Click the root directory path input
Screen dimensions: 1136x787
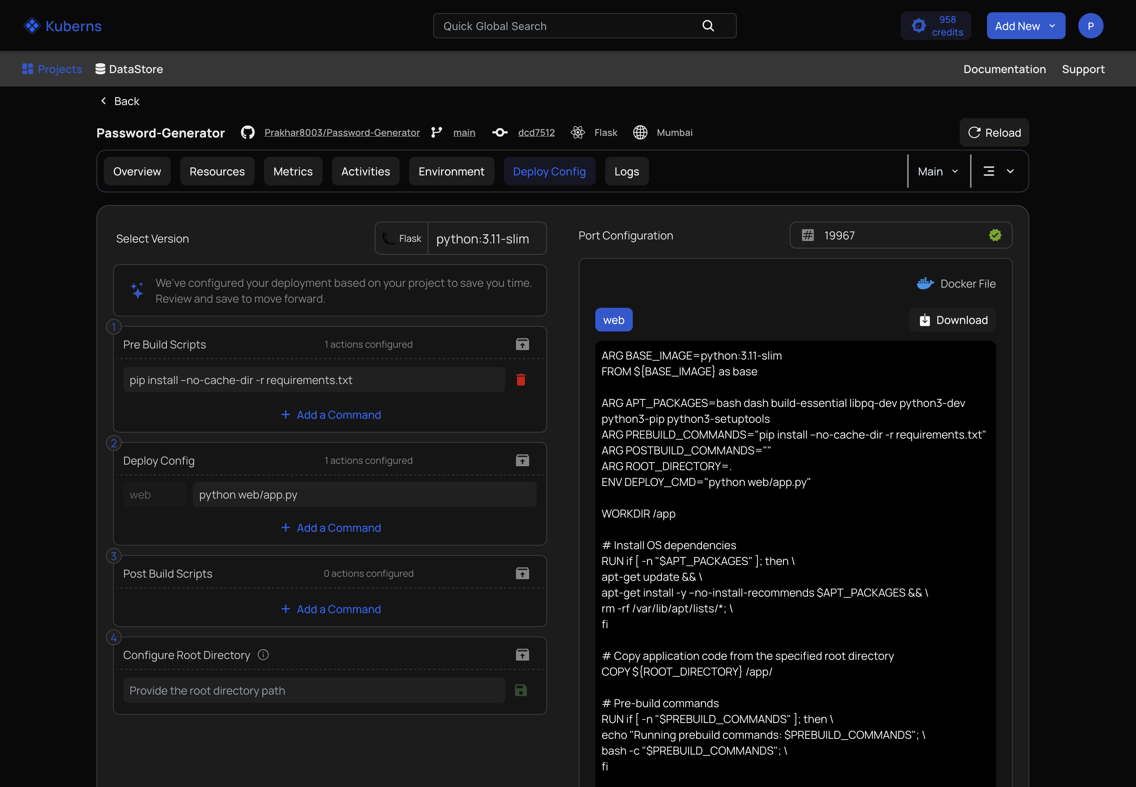314,690
